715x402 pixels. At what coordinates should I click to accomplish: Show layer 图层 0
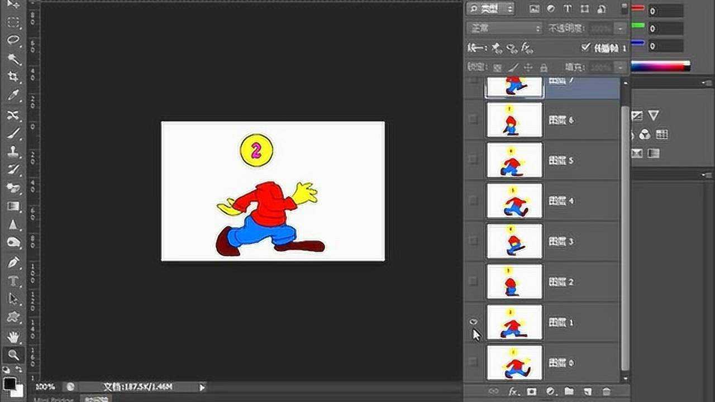pos(474,362)
